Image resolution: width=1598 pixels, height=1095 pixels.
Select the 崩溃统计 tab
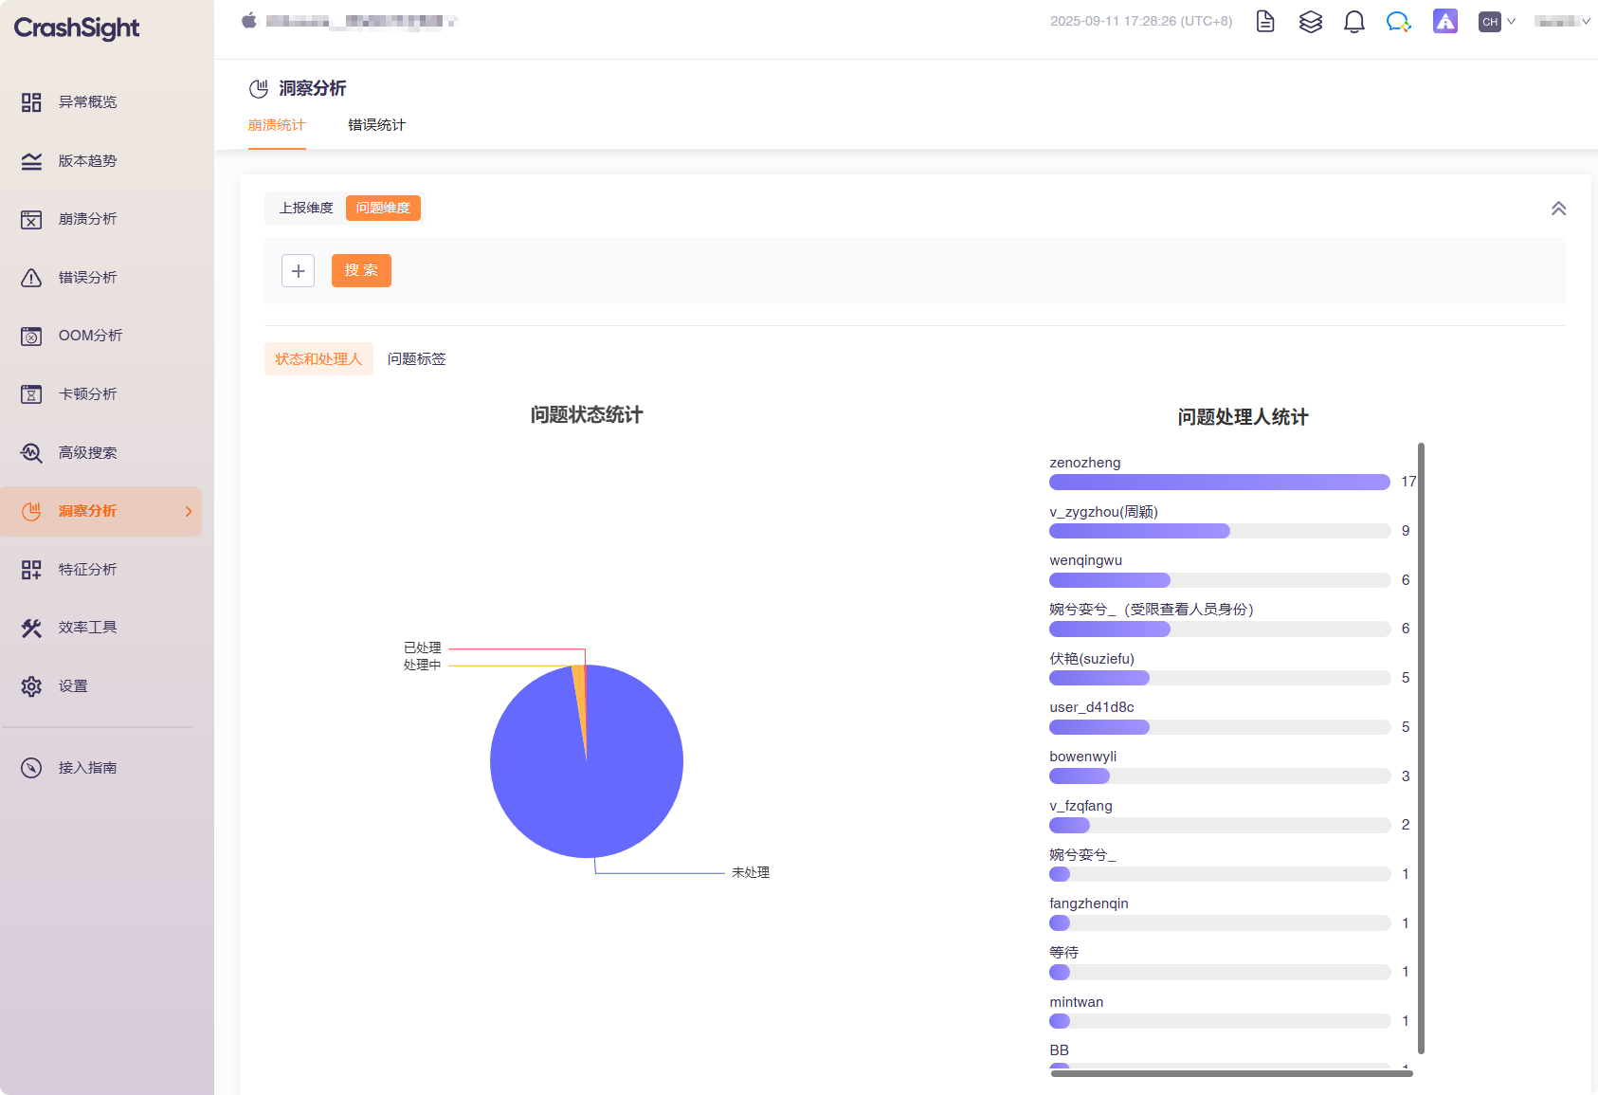277,125
